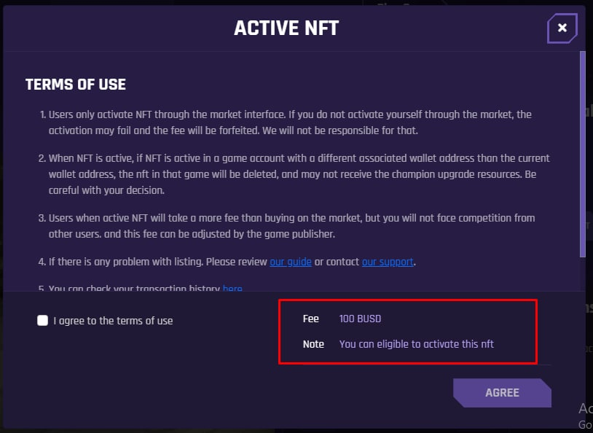Click the AGREE button
Viewport: 593px width, 433px height.
(502, 393)
